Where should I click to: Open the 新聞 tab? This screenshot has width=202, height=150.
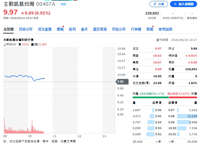[x=150, y=29]
